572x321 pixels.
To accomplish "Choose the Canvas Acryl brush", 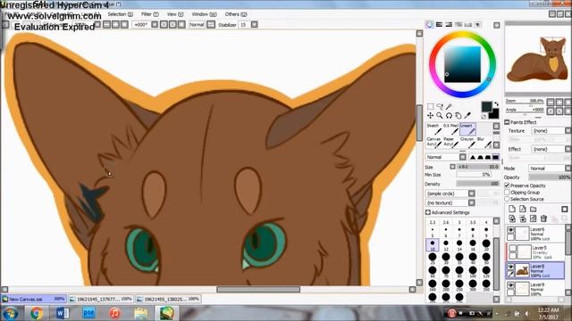I will pyautogui.click(x=433, y=143).
